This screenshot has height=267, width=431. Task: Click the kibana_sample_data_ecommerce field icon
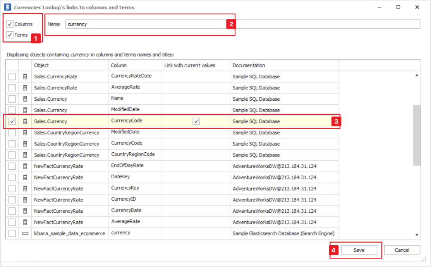point(25,233)
